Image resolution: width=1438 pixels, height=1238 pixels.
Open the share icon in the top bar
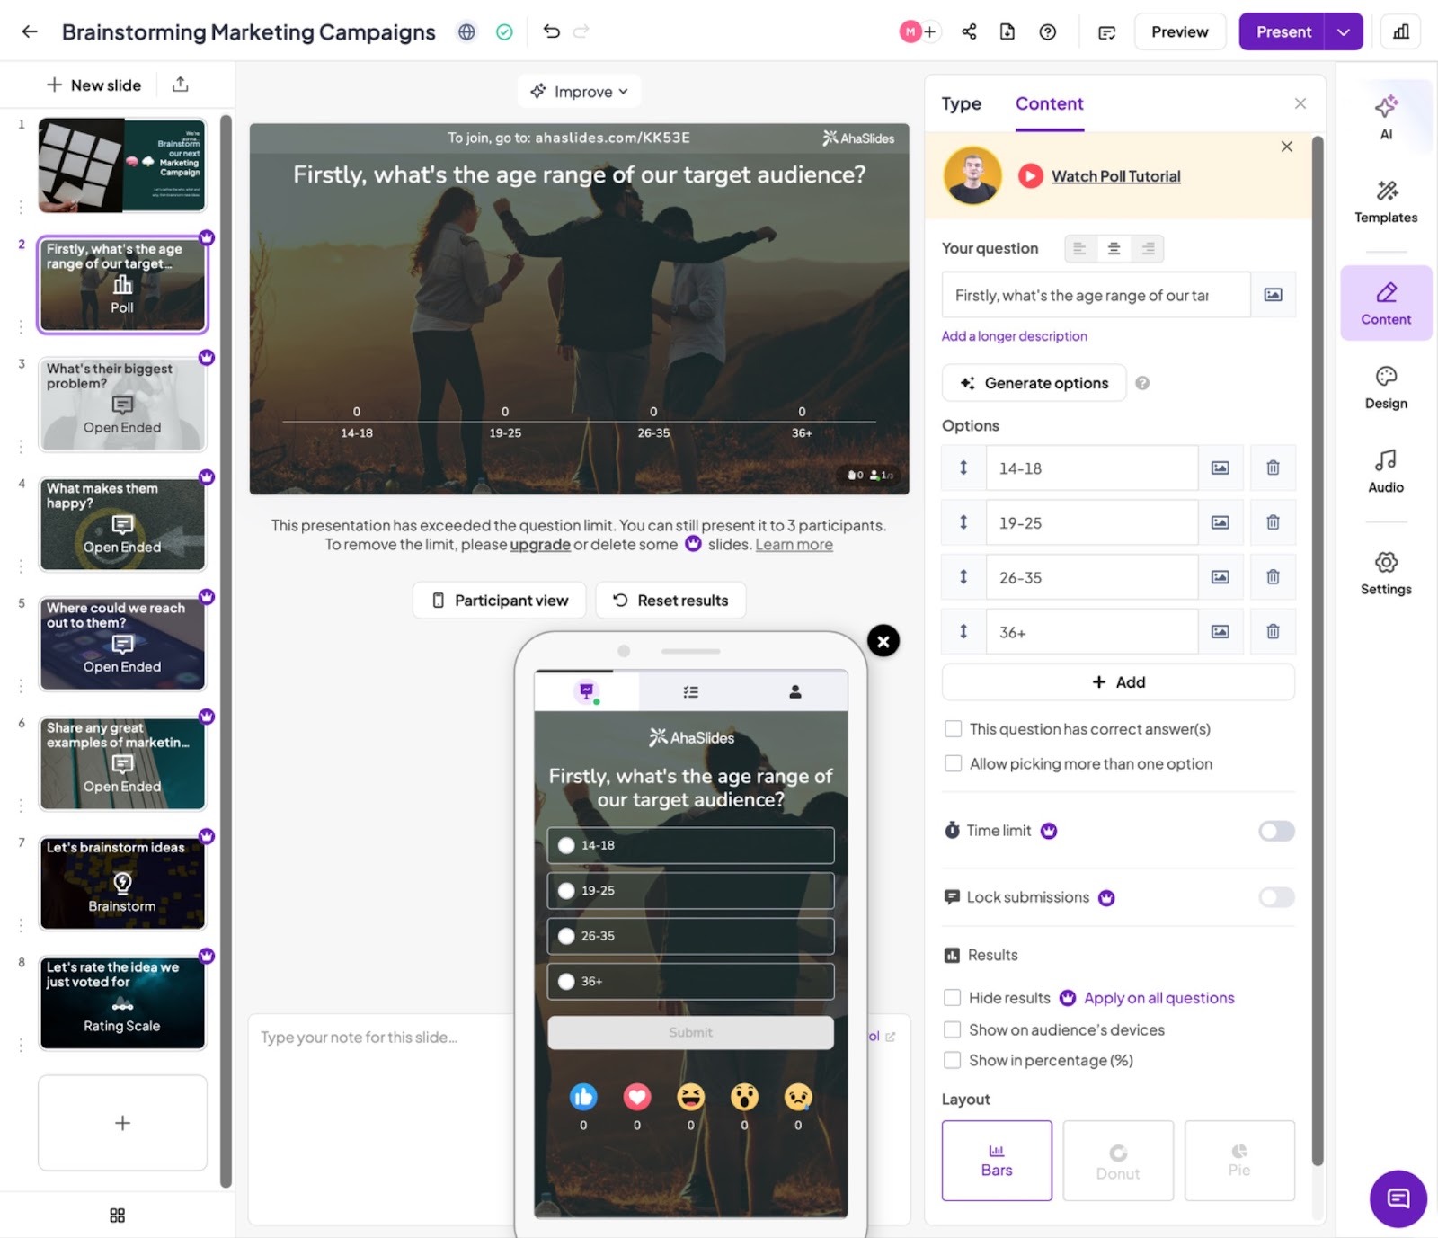pyautogui.click(x=968, y=31)
